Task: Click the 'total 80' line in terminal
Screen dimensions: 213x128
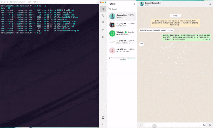Action: click(5, 8)
